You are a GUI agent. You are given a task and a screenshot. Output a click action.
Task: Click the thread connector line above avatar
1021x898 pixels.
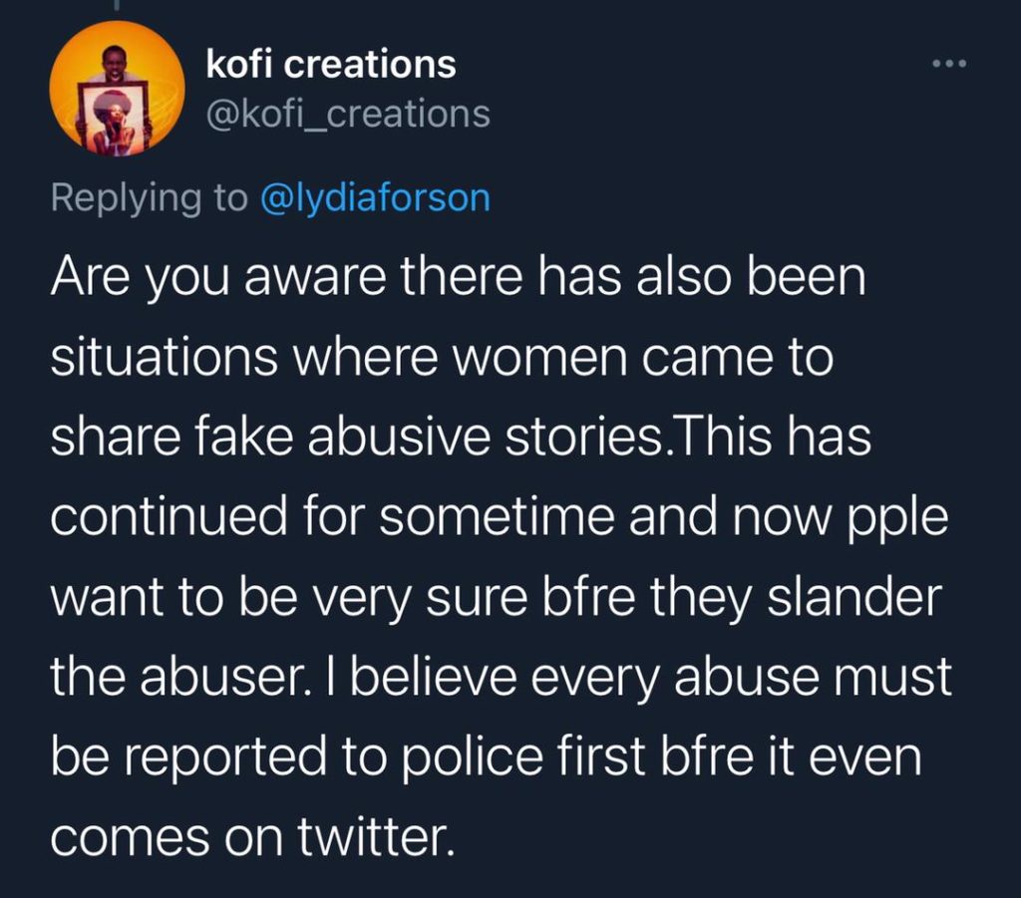point(117,5)
